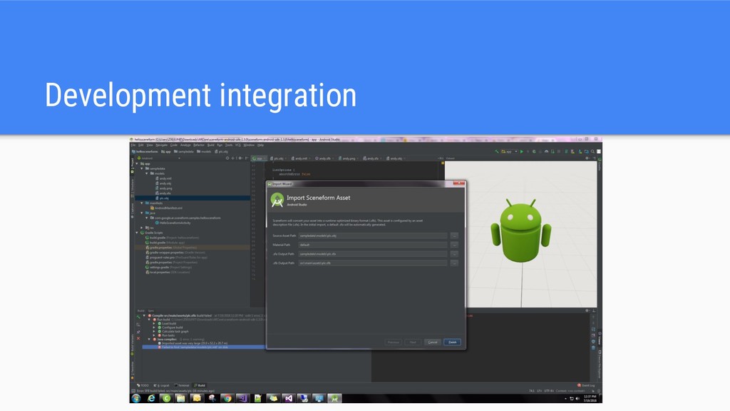The image size is (730, 411).
Task: Collapse the Gradle Scripts node
Action: coord(137,233)
